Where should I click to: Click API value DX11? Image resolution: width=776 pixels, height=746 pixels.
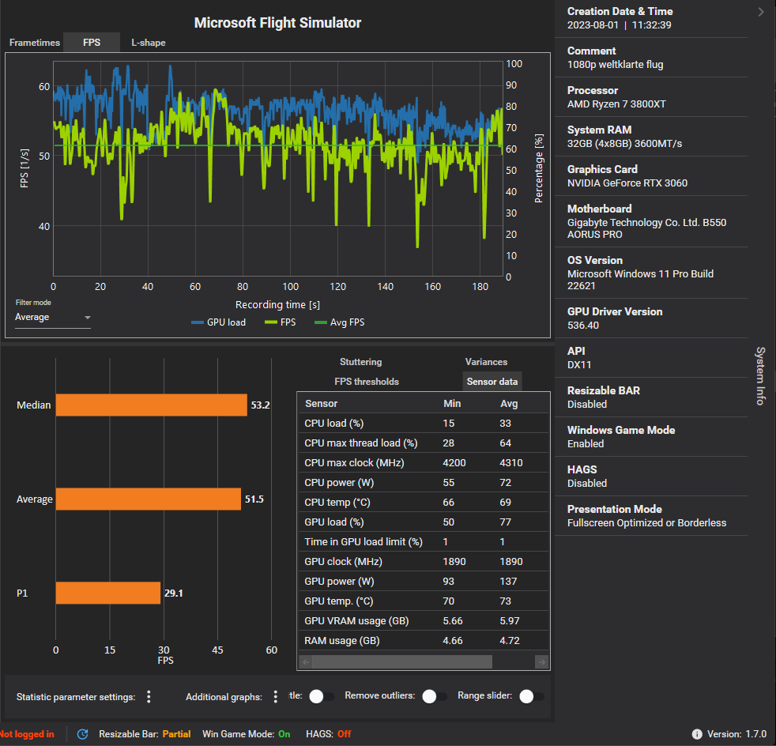[x=579, y=365]
